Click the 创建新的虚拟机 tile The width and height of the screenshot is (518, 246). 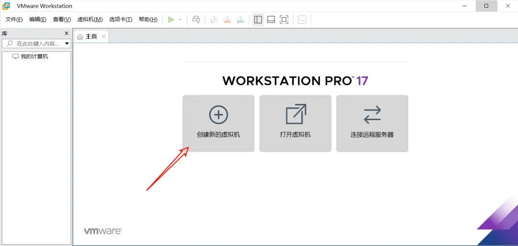pyautogui.click(x=218, y=123)
